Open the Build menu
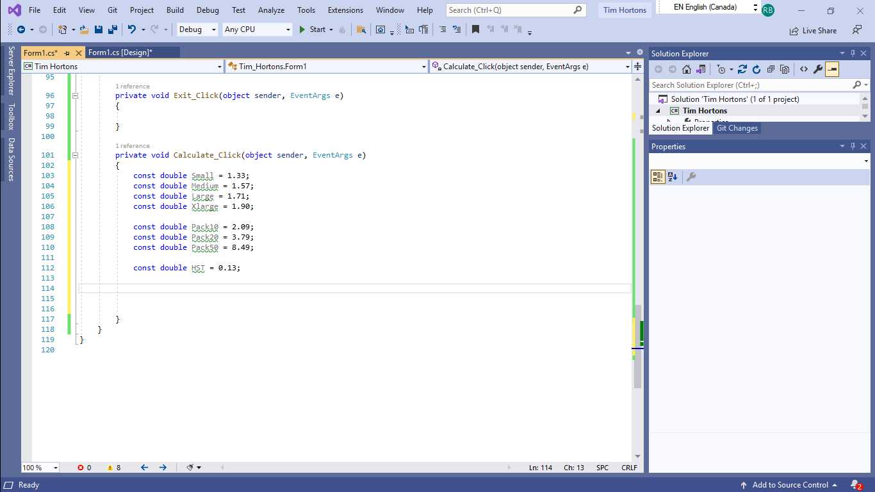 pyautogui.click(x=175, y=10)
